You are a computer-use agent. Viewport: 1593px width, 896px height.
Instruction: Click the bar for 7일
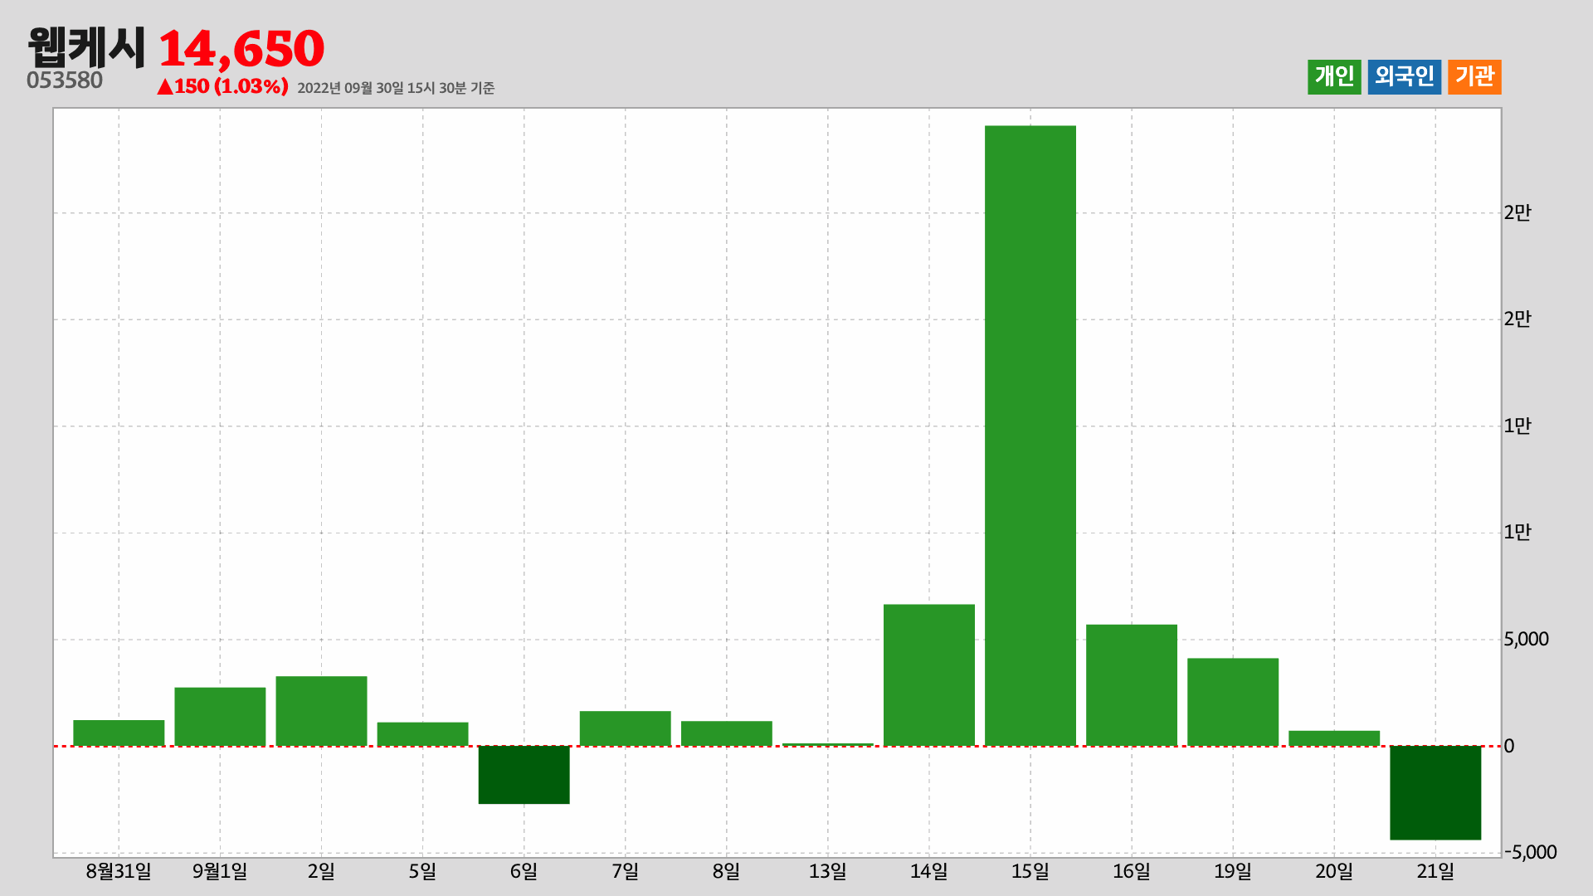point(625,728)
